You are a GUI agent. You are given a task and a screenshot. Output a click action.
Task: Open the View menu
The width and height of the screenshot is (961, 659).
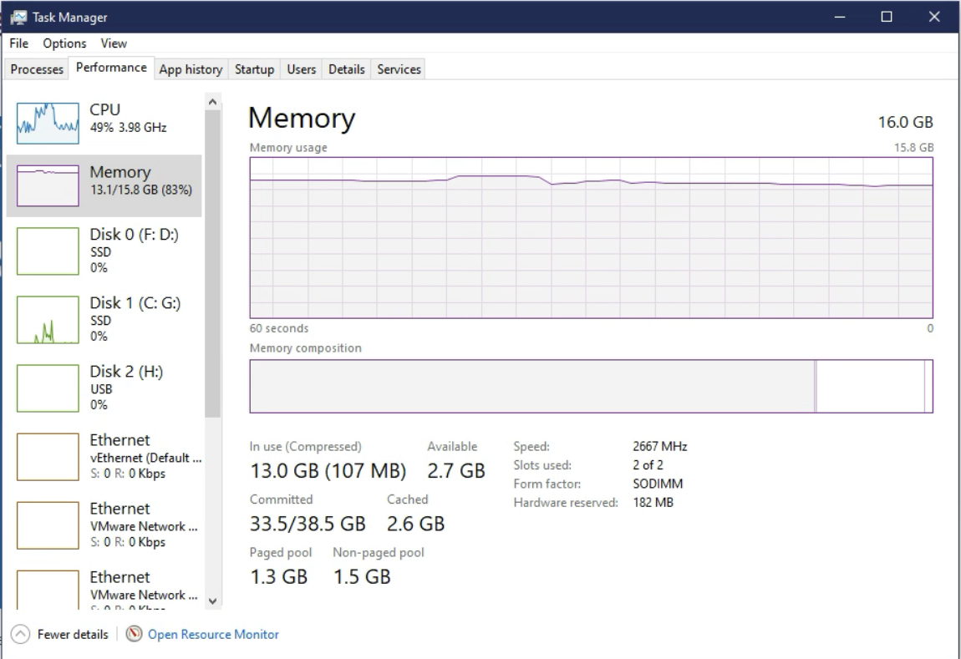(x=114, y=43)
